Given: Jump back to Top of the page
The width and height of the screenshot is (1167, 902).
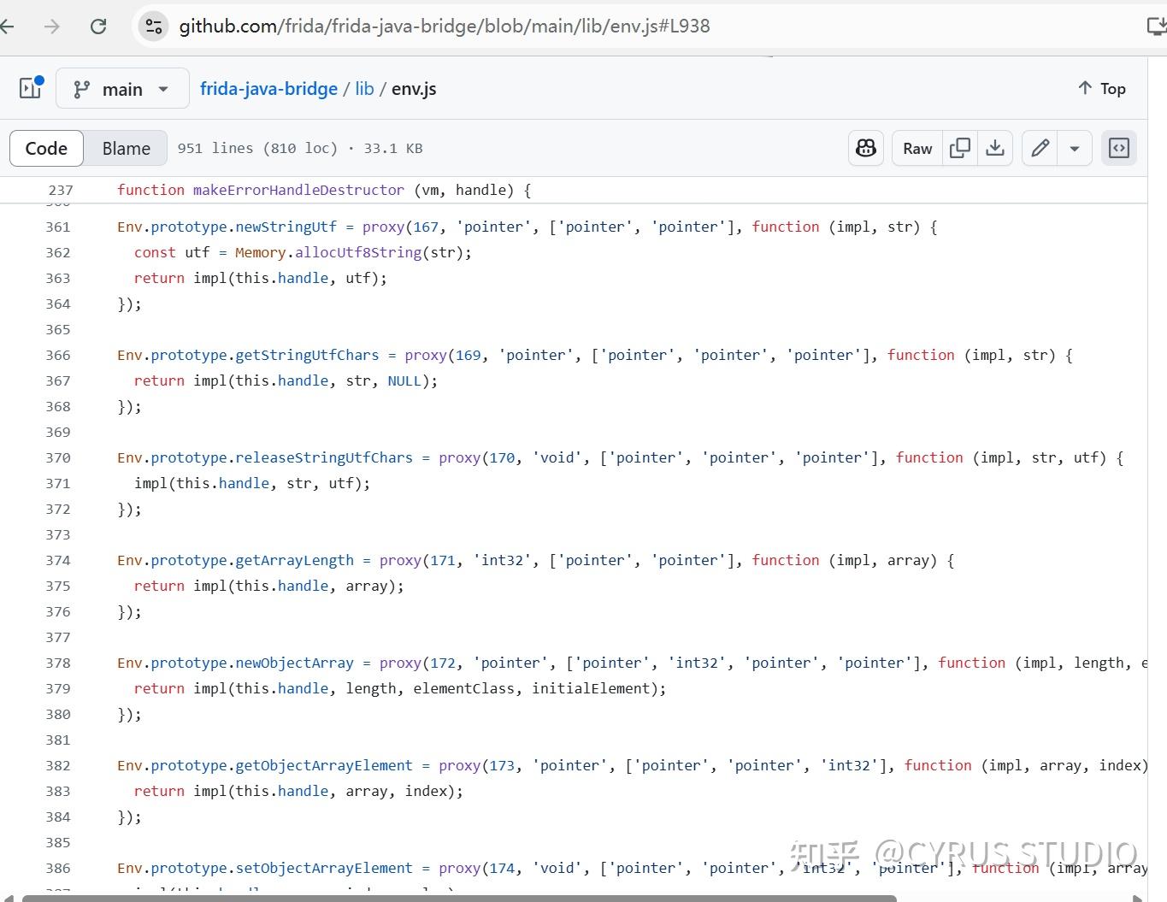Looking at the screenshot, I should click(1101, 88).
